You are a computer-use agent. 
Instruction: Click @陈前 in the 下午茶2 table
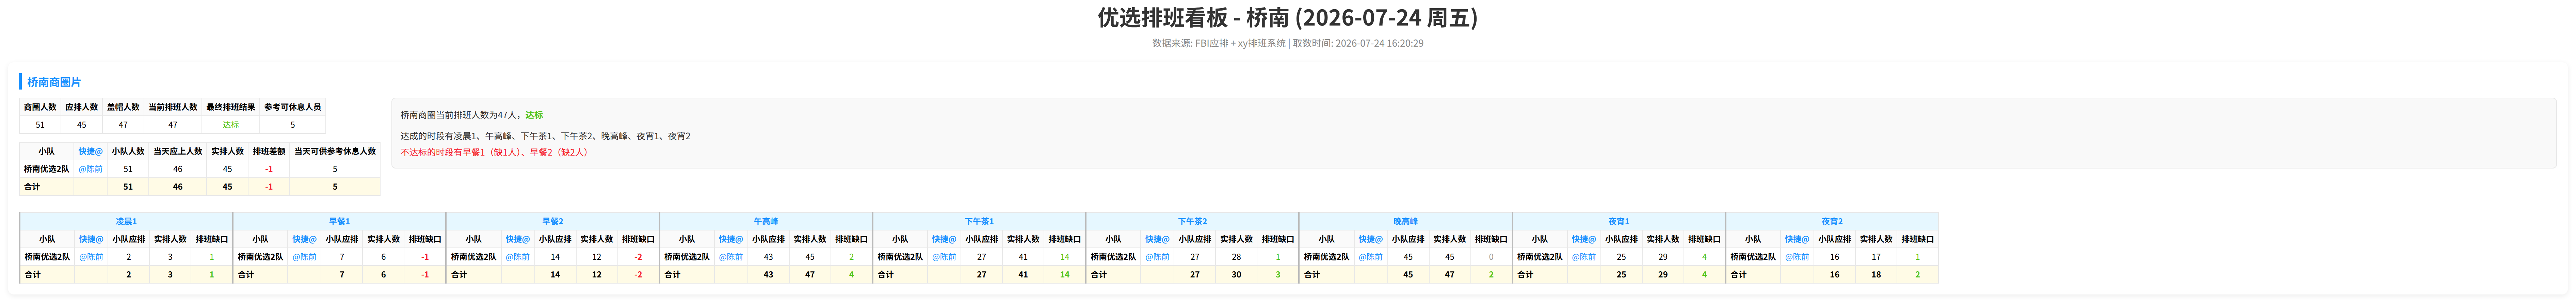pos(1157,257)
